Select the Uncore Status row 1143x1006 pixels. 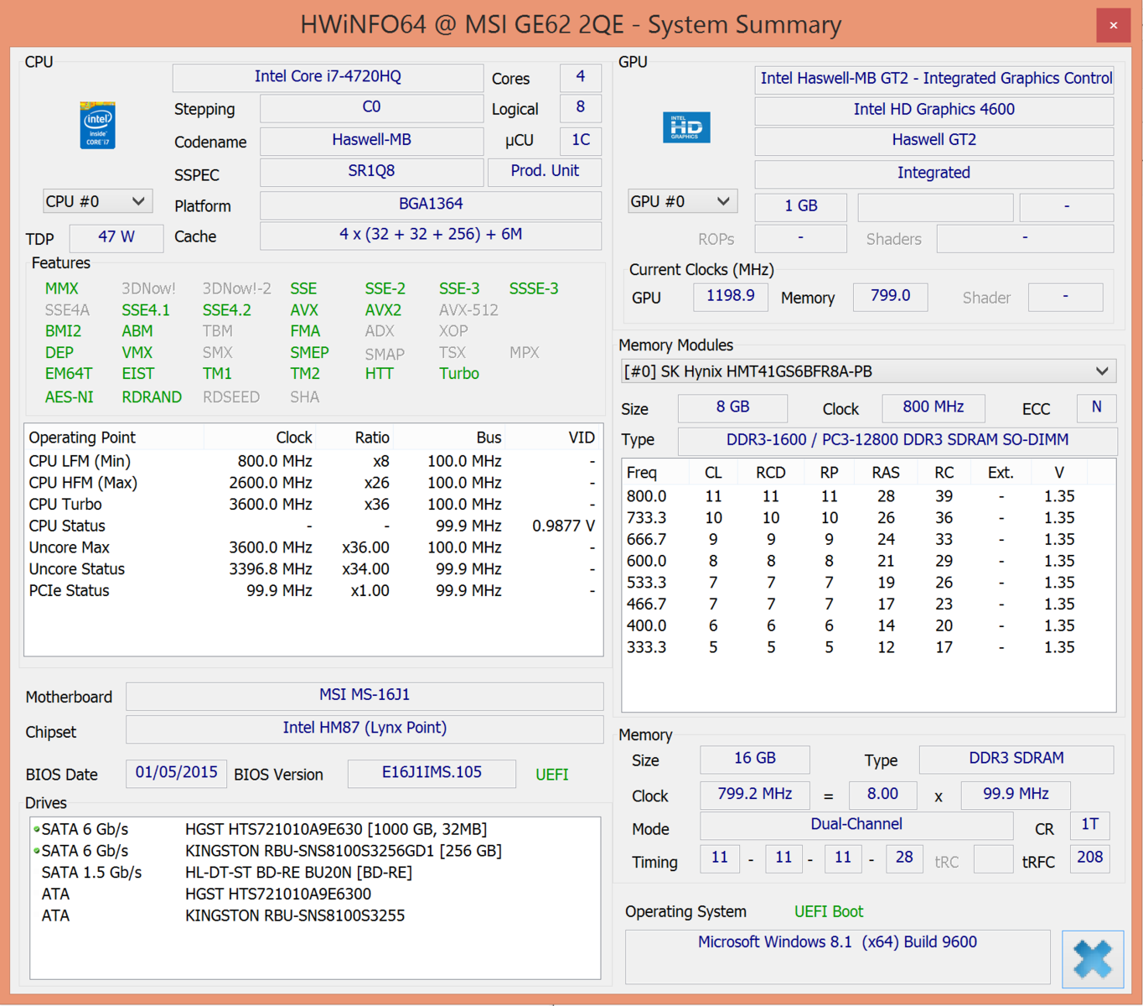coord(313,569)
